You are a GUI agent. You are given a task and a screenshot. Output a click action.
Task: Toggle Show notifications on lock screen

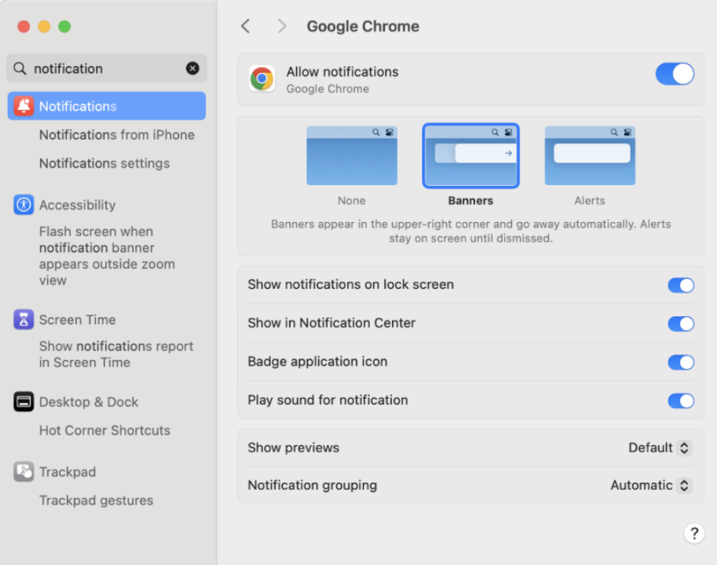[x=681, y=285]
